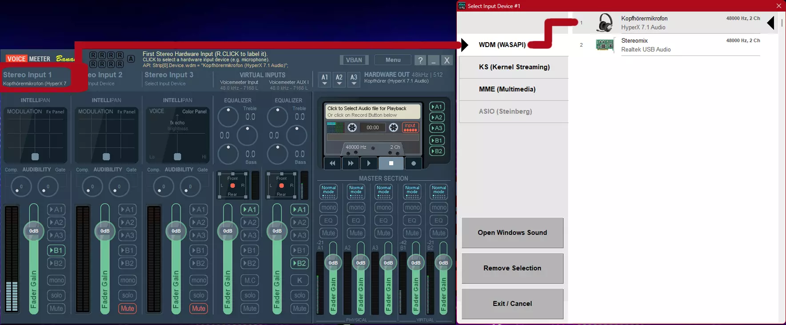Select the WDM (WASAPI) driver tab
786x325 pixels.
click(x=514, y=45)
